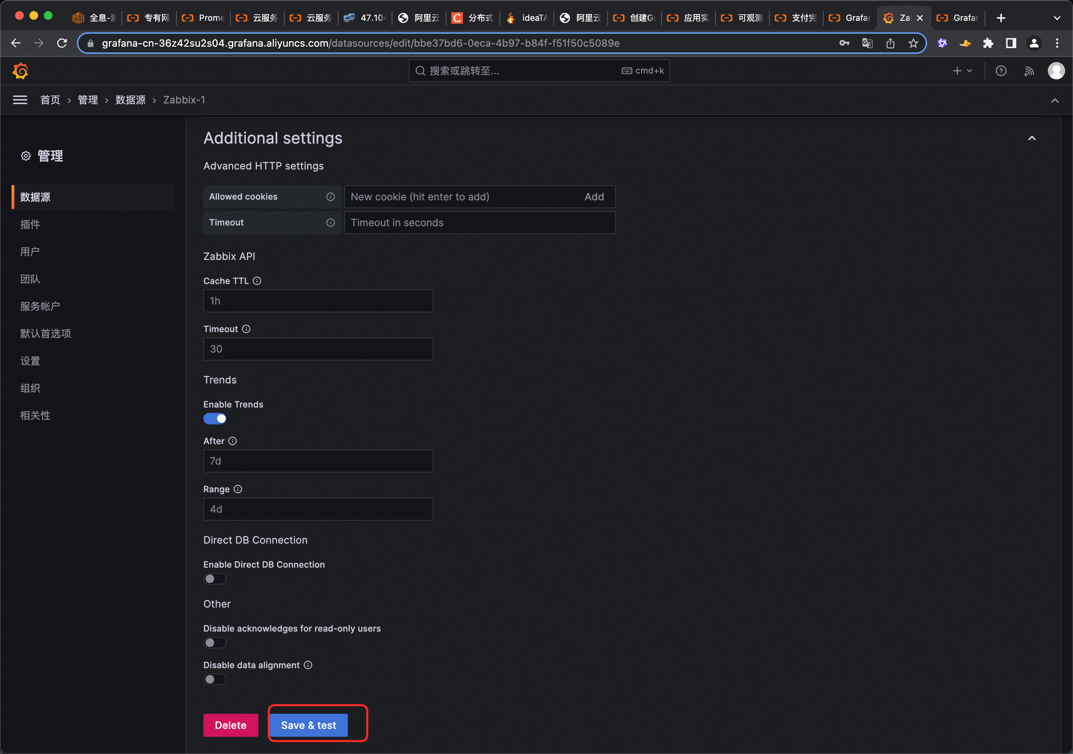This screenshot has width=1073, height=754.
Task: Focus the Grafana search box
Action: [x=539, y=71]
